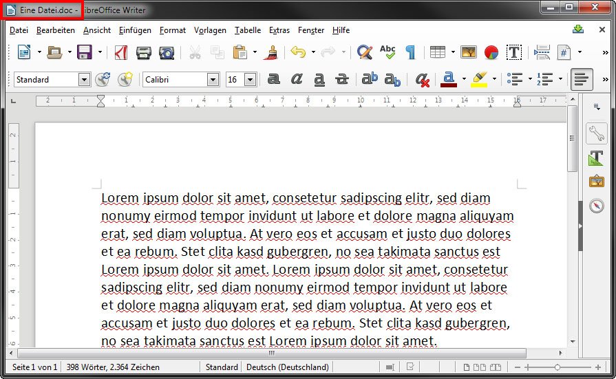Adjust the zoom slider in status bar
This screenshot has height=379, width=616.
557,367
